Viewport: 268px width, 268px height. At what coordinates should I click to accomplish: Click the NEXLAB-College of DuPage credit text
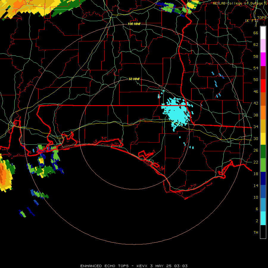coord(239,3)
